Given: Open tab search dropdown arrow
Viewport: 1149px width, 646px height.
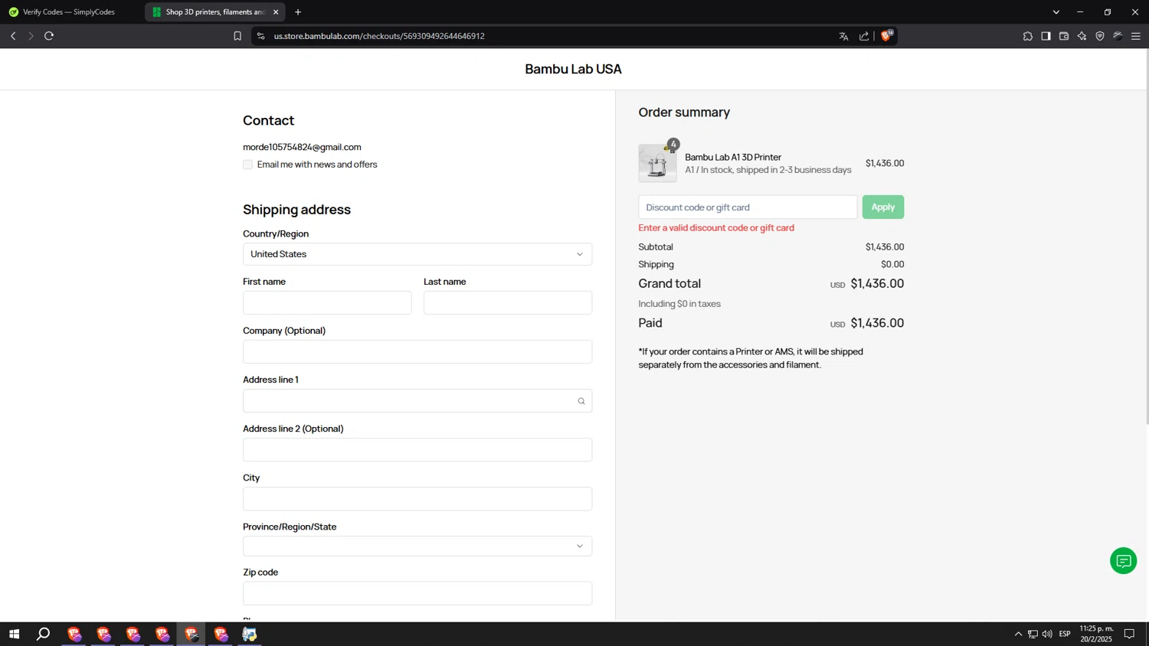Looking at the screenshot, I should point(1056,12).
